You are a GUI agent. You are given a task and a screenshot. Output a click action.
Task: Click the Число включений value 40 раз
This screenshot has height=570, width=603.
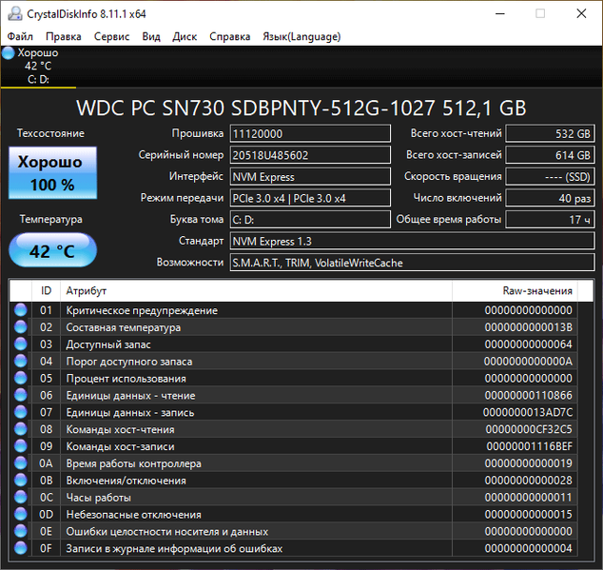[550, 198]
